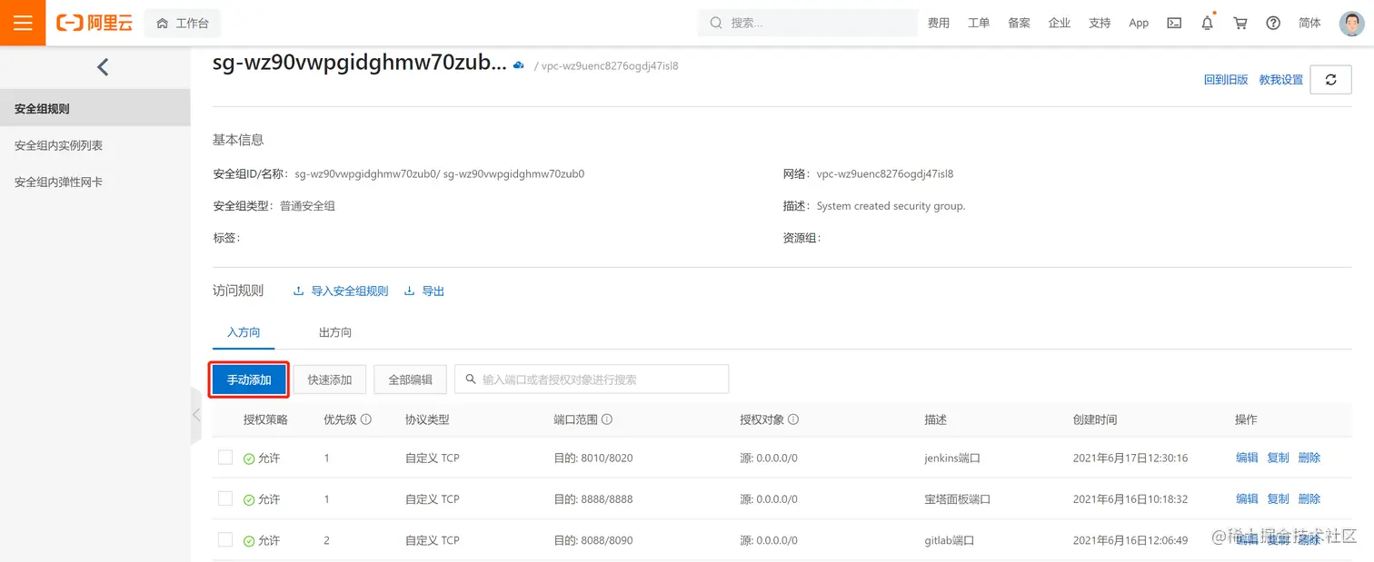Click 导入安全组规则
This screenshot has height=562, width=1374.
coord(341,291)
